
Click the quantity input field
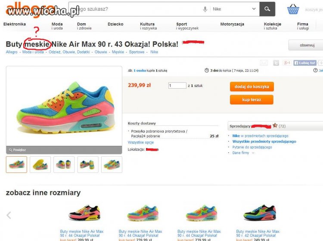[177, 86]
